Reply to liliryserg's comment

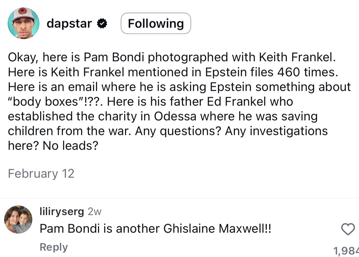(x=54, y=247)
